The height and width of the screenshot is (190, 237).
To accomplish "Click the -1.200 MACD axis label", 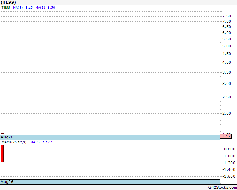I will [x=229, y=163].
